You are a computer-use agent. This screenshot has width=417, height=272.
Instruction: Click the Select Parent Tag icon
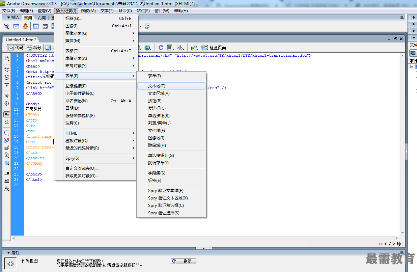[7, 96]
